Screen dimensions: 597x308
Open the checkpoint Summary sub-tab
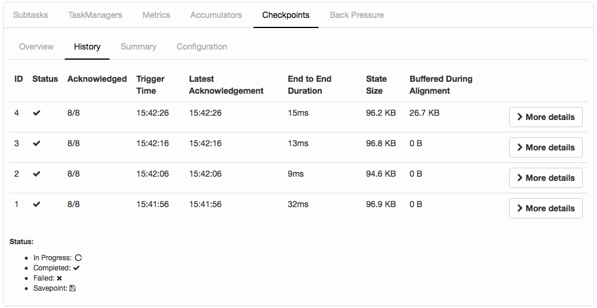point(139,47)
